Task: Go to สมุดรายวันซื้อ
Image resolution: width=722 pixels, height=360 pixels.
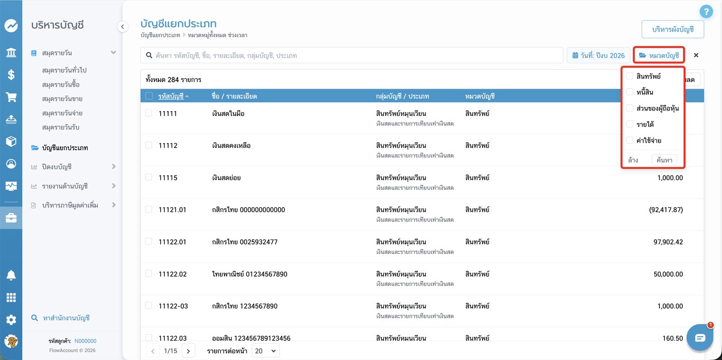Action: 61,85
